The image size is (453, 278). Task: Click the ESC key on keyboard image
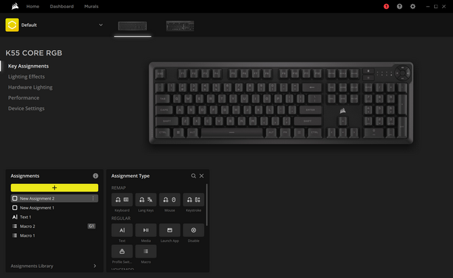tap(160, 74)
